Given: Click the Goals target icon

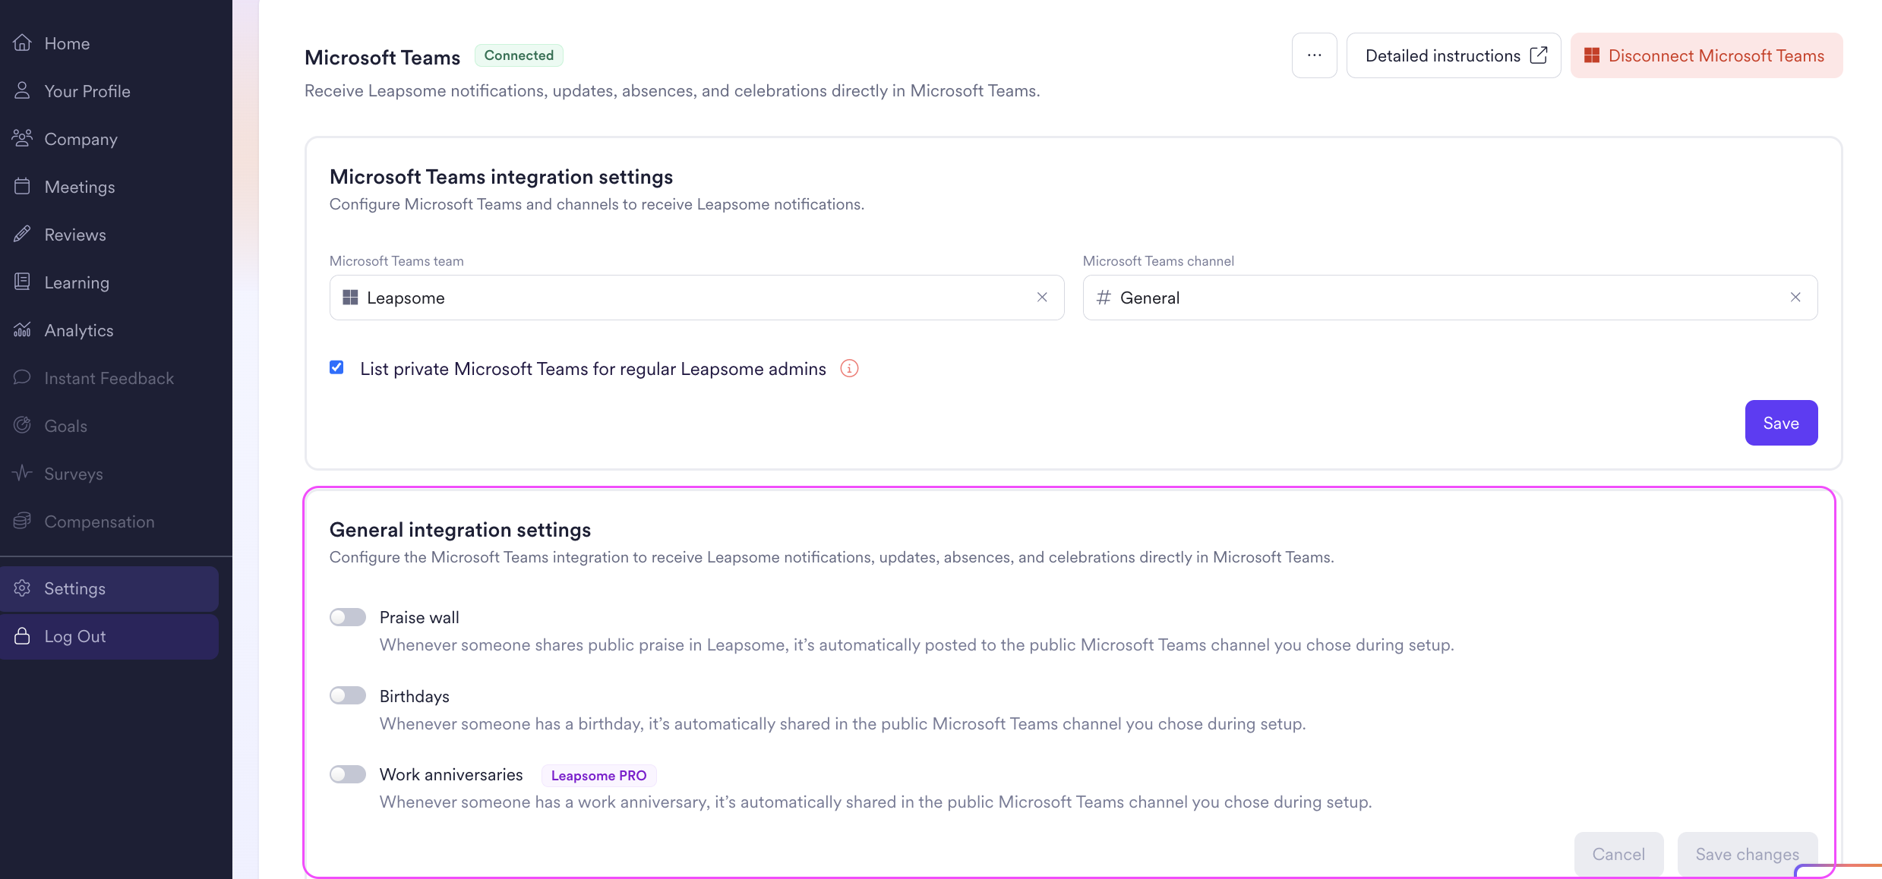Looking at the screenshot, I should [x=23, y=426].
